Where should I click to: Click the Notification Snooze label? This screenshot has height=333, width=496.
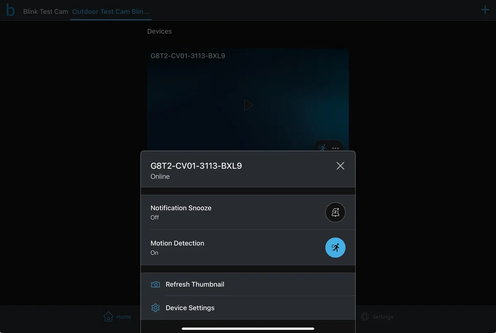(181, 208)
